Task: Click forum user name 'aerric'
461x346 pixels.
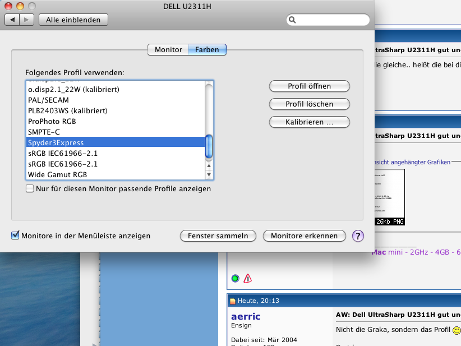Action: click(x=246, y=316)
